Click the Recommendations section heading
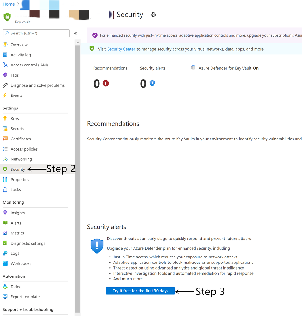Viewport: 302px width, 316px height. 113,124
